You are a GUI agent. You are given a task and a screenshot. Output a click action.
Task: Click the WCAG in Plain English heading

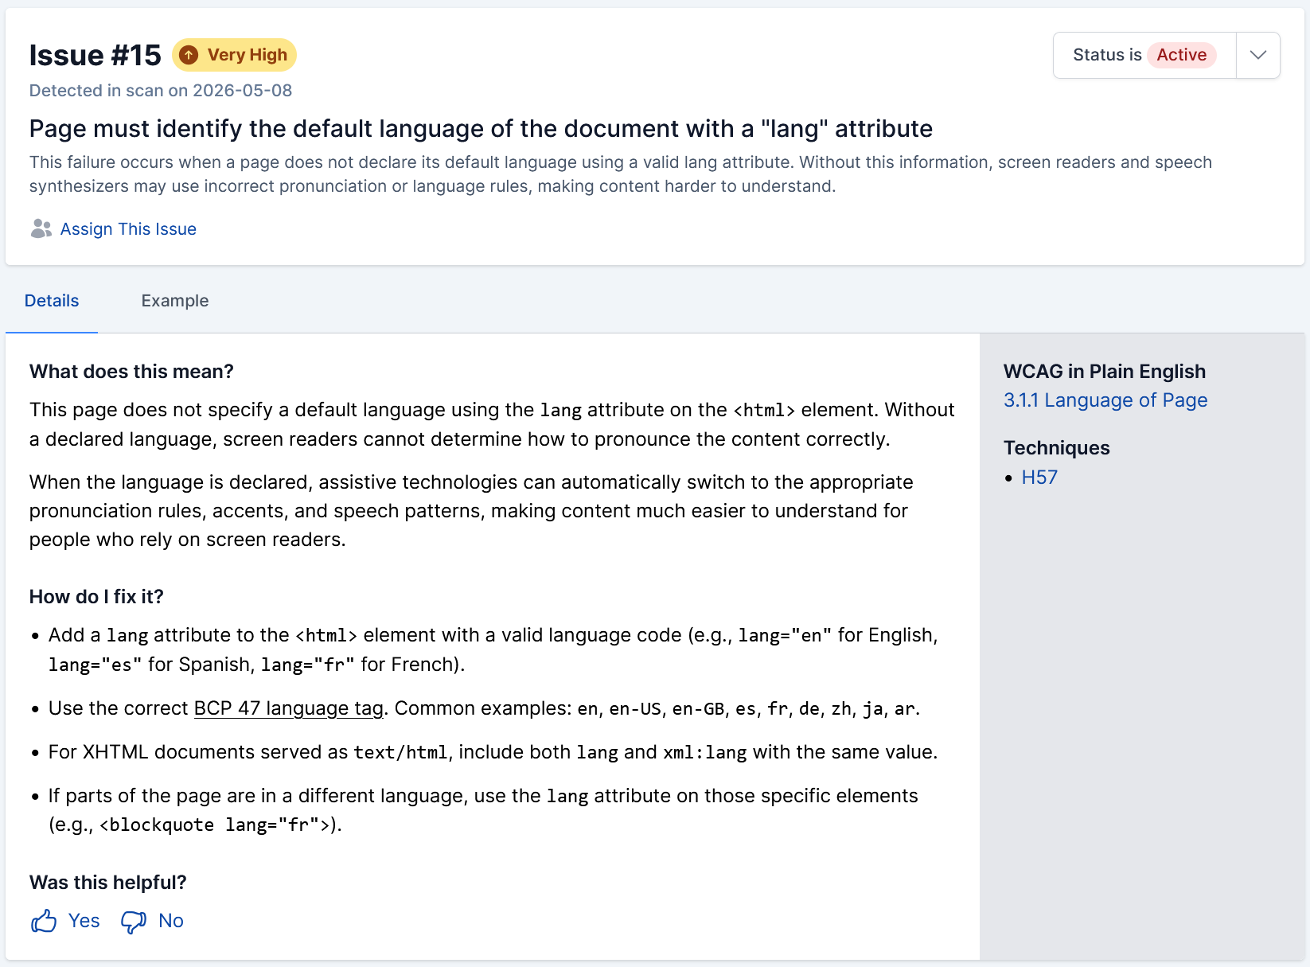pyautogui.click(x=1105, y=372)
